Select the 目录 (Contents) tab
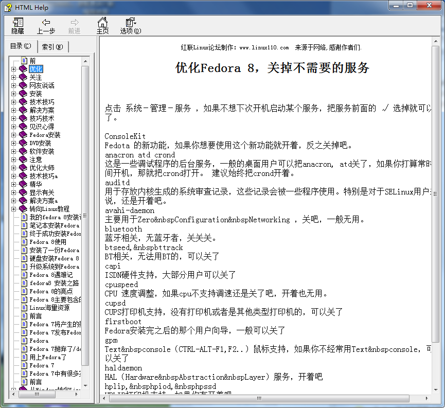445x408 pixels. coord(21,46)
